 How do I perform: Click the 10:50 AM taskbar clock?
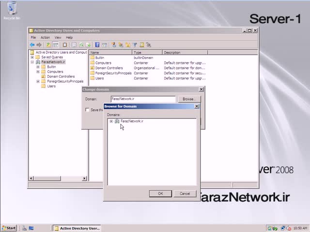coord(300,228)
